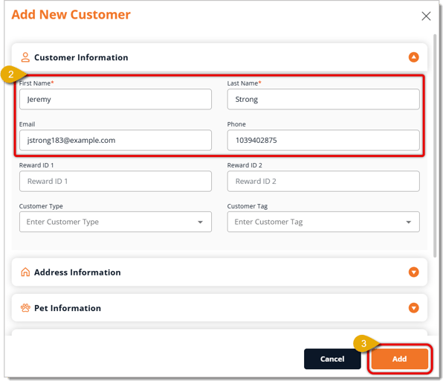The image size is (446, 384).
Task: Expand the Pet Information section
Action: pos(413,308)
